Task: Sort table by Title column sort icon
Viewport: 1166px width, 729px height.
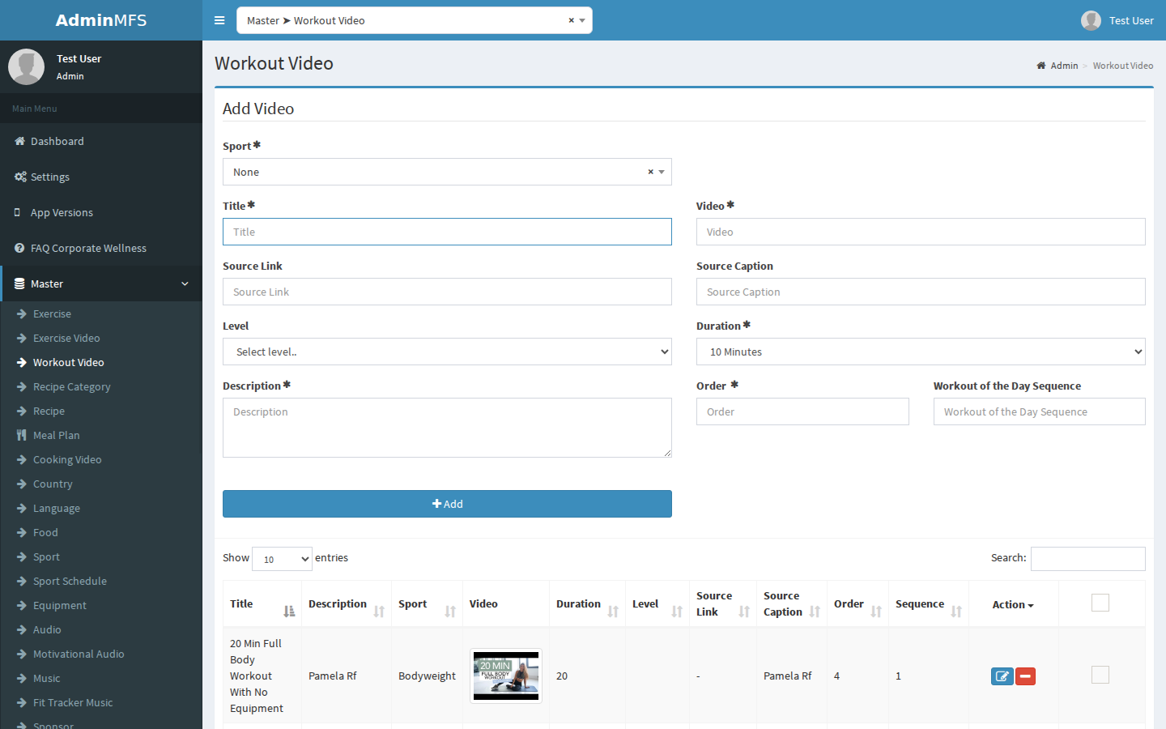Action: coord(289,612)
